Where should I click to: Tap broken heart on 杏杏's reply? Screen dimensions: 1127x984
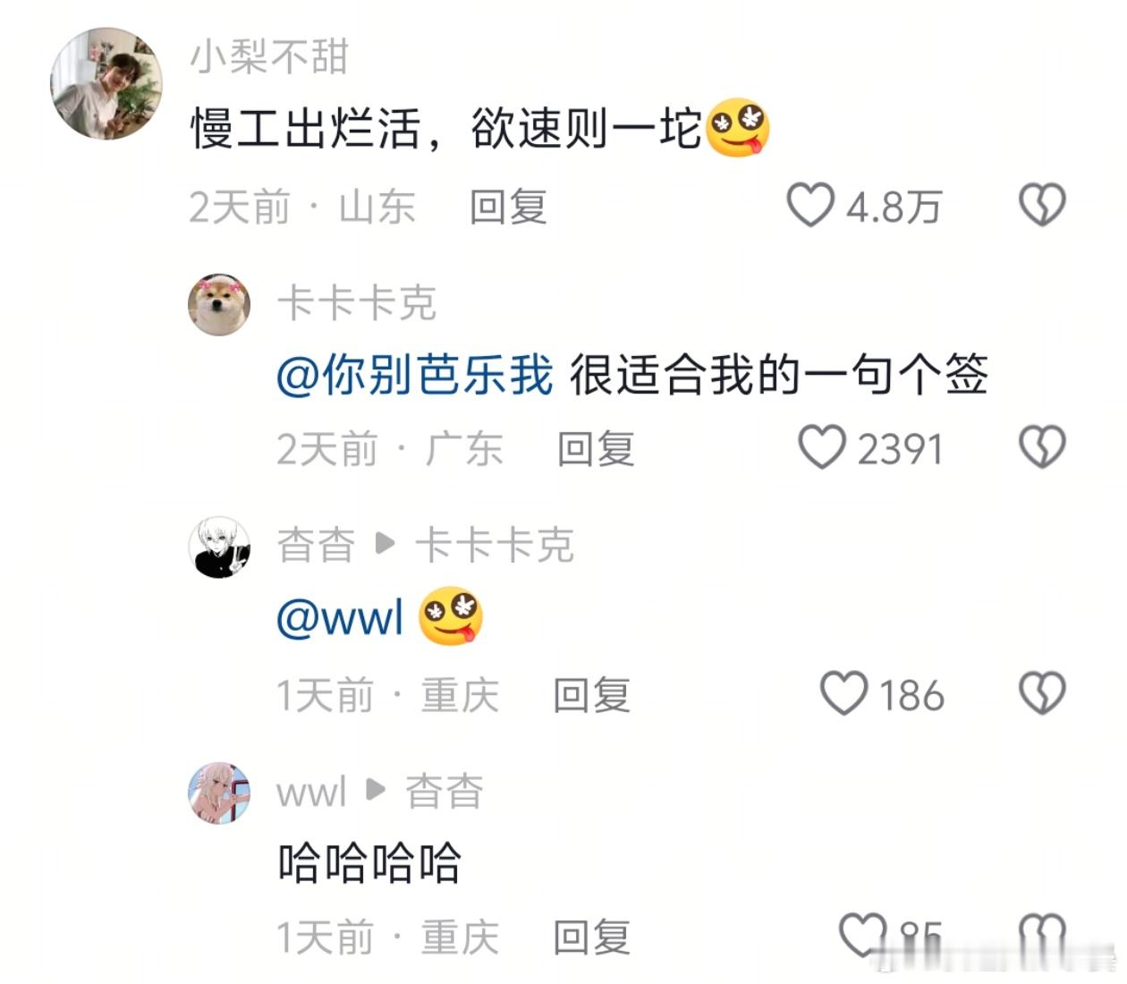(x=1042, y=693)
